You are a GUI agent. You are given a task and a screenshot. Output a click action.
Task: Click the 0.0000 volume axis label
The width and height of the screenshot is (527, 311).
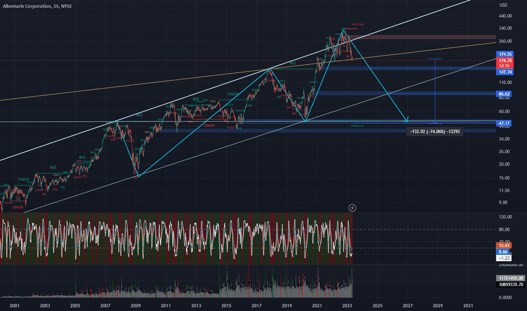[x=505, y=297]
